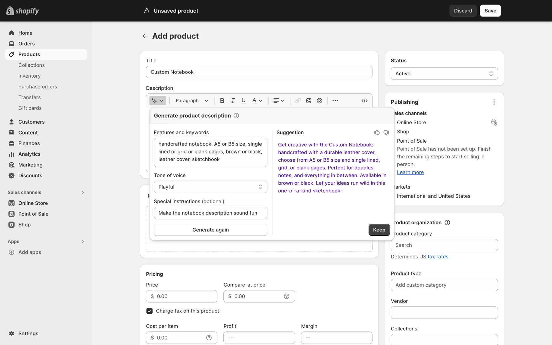Give thumbs down to suggestion
Image resolution: width=552 pixels, height=345 pixels.
tap(386, 132)
